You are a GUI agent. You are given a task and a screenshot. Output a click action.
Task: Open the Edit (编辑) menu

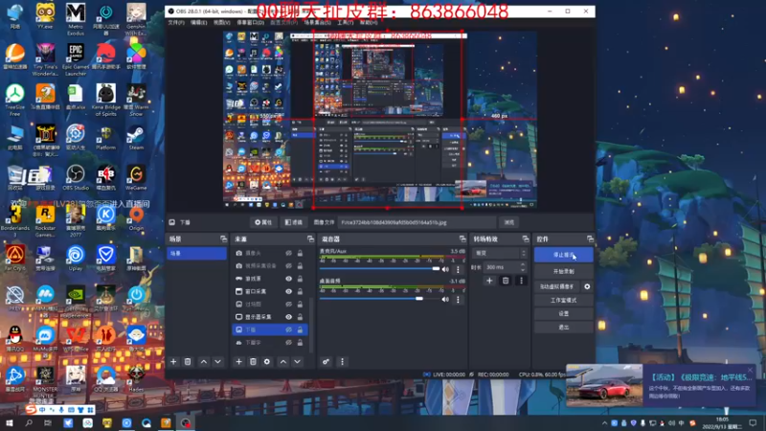tap(198, 22)
